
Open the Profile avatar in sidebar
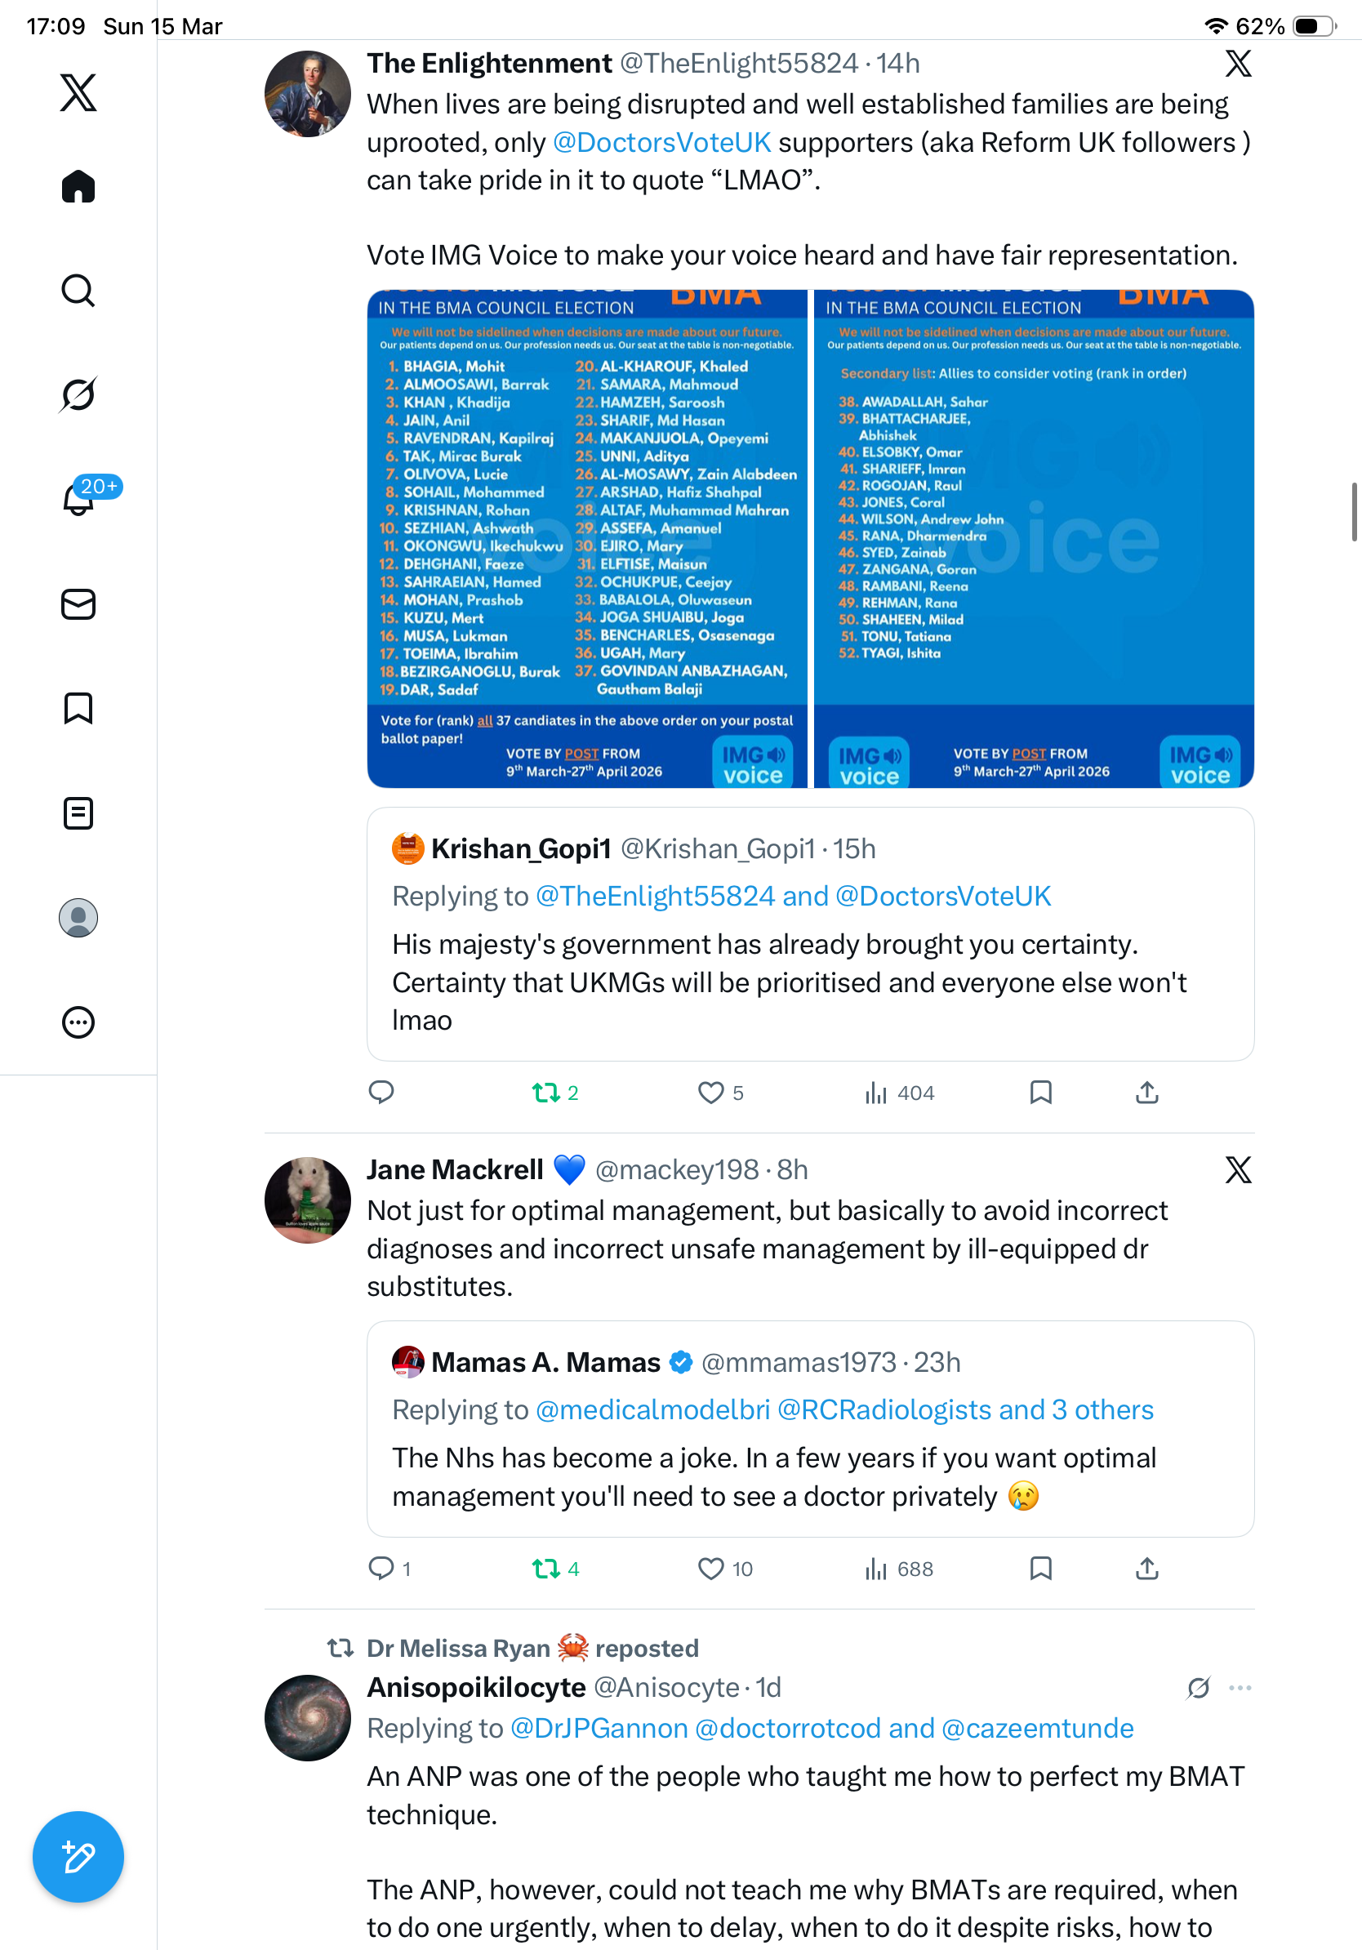pyautogui.click(x=78, y=917)
